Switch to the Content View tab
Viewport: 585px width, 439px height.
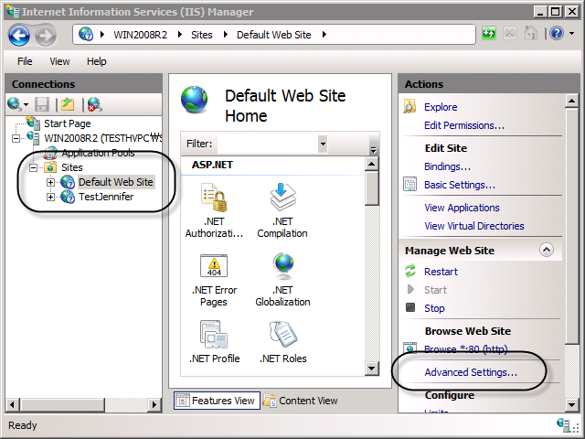pyautogui.click(x=301, y=401)
